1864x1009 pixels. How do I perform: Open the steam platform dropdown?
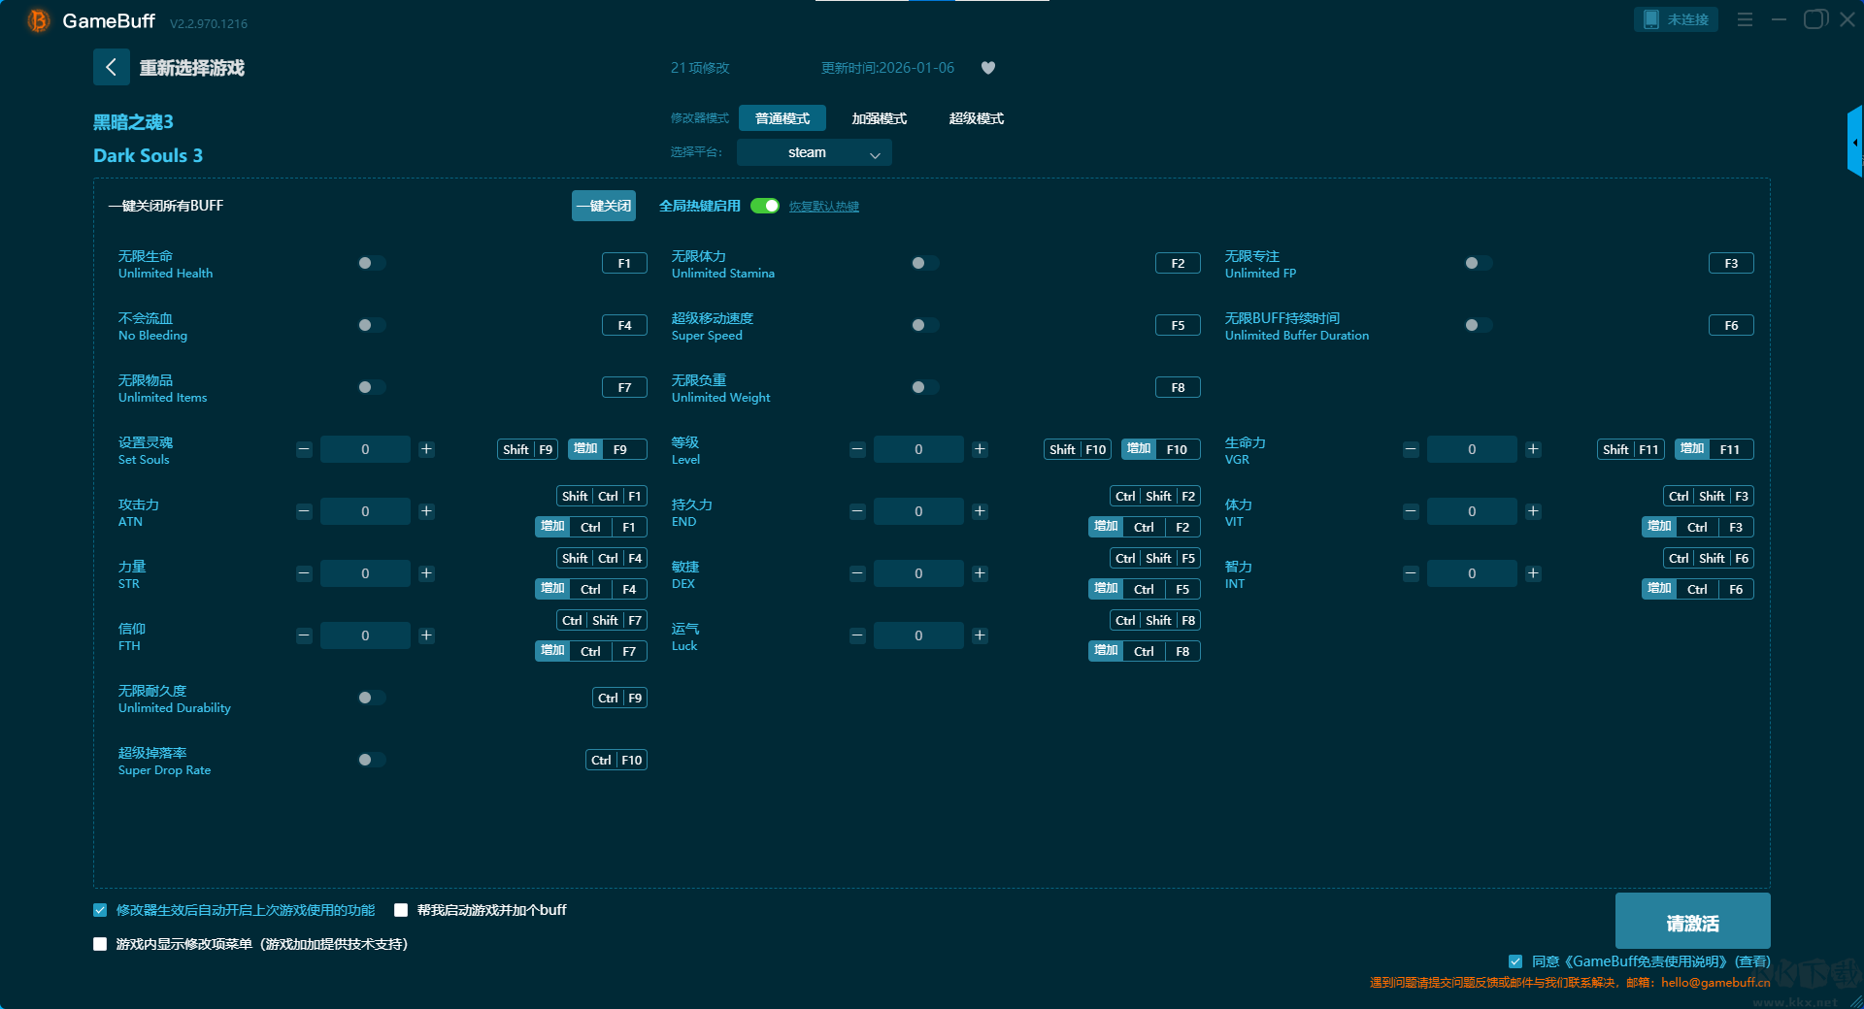pos(814,152)
